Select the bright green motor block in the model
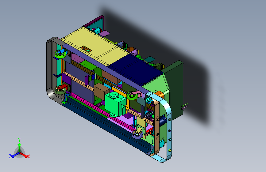The height and width of the screenshot is (172, 266). (x=115, y=104)
